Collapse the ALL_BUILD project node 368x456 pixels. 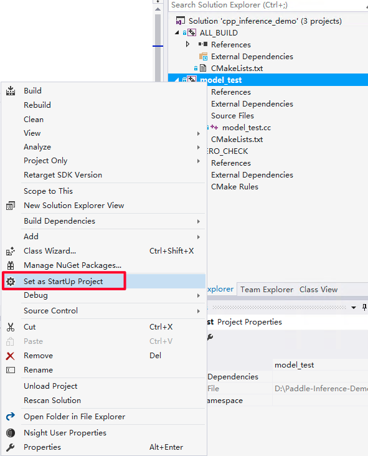[x=177, y=33]
